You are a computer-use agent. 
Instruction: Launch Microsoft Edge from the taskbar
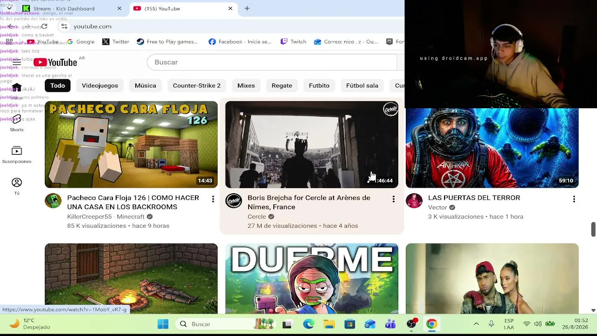pyautogui.click(x=308, y=324)
